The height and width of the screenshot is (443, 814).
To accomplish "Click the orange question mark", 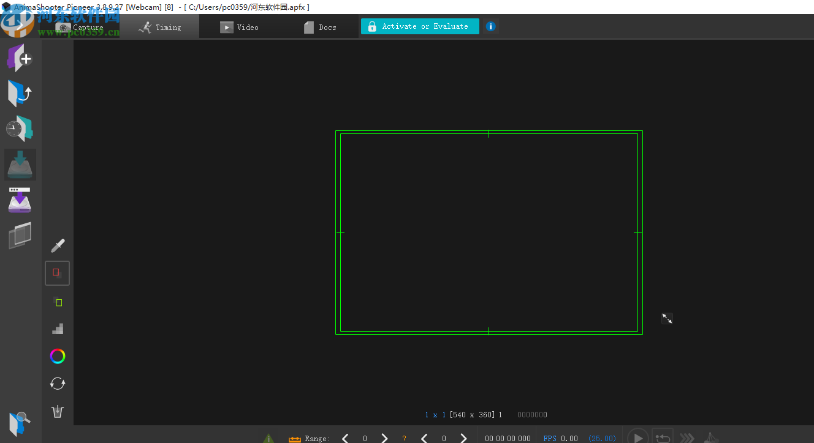I will [x=404, y=438].
